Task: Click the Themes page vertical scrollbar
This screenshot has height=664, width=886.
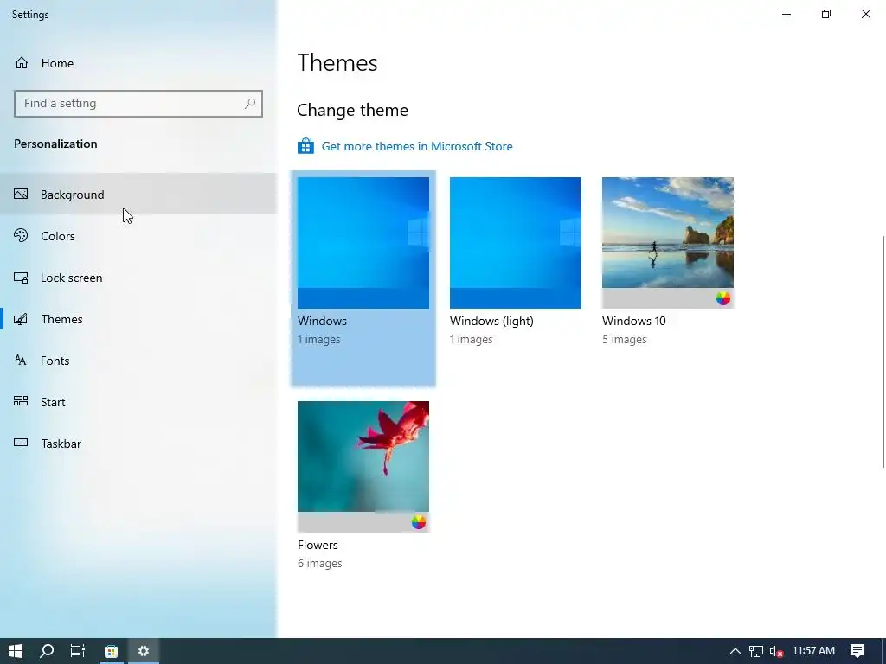Action: pos(883,352)
